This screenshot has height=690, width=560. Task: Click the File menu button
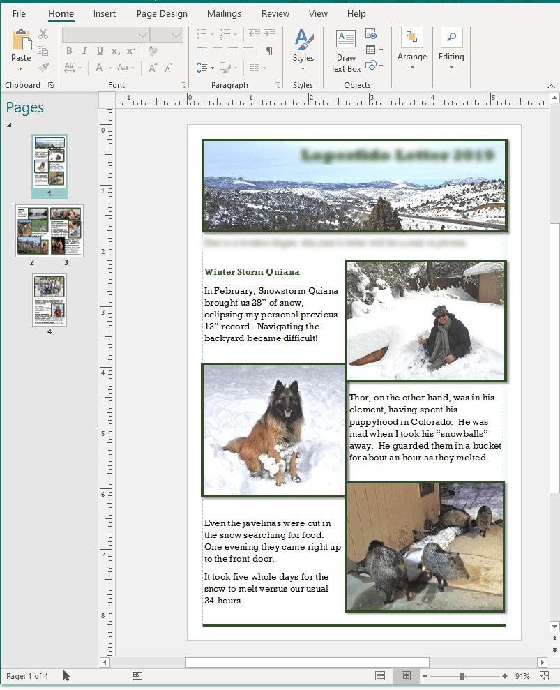pos(19,14)
